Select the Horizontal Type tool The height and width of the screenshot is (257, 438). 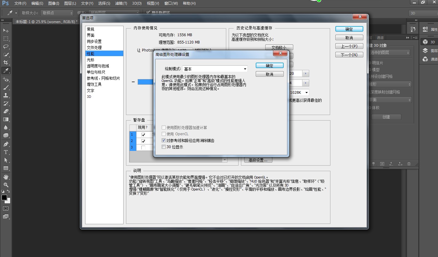pyautogui.click(x=6, y=152)
